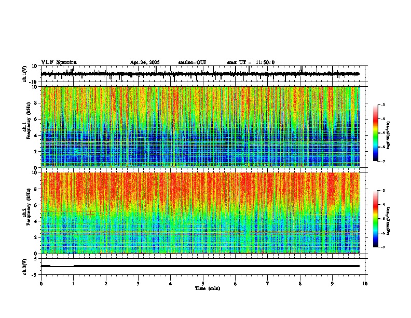Click the "6" kHz tick of ch.2 spectrogram

point(36,205)
